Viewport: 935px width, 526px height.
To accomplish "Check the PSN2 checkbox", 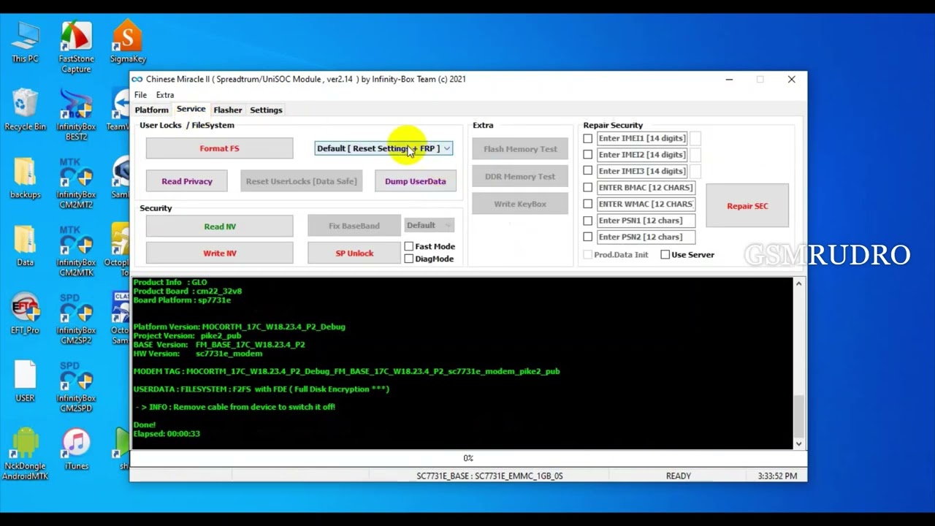I will [588, 237].
